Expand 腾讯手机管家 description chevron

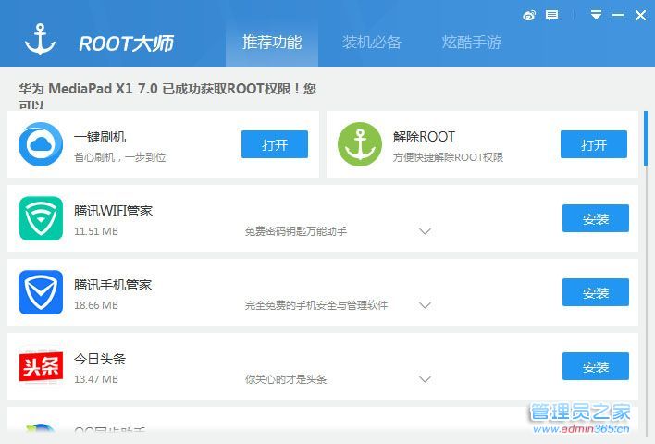(425, 306)
